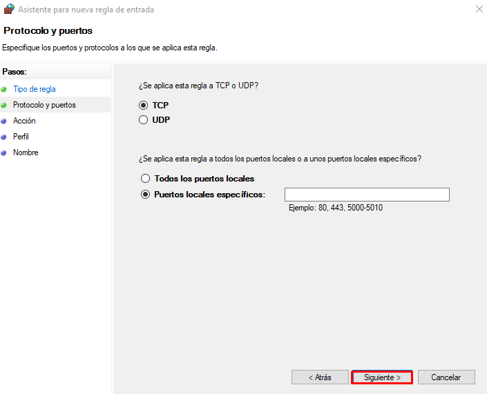487x394 pixels.
Task: Jump to the Acción step
Action: click(24, 121)
